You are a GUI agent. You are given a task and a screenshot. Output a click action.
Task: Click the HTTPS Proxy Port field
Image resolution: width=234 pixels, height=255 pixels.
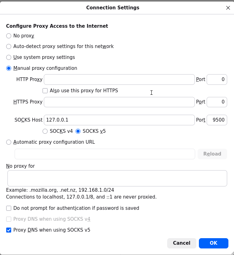pos(217,102)
